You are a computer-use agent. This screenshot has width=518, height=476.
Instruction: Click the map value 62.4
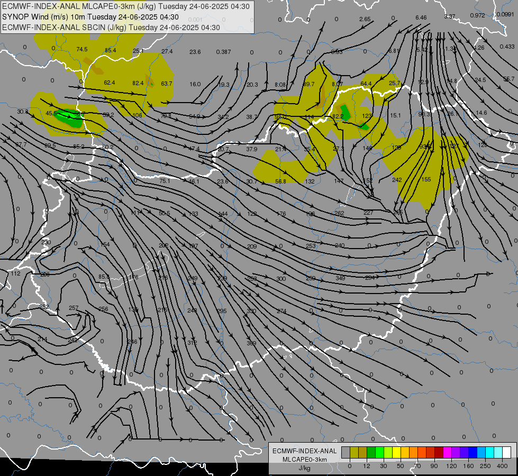click(x=110, y=83)
